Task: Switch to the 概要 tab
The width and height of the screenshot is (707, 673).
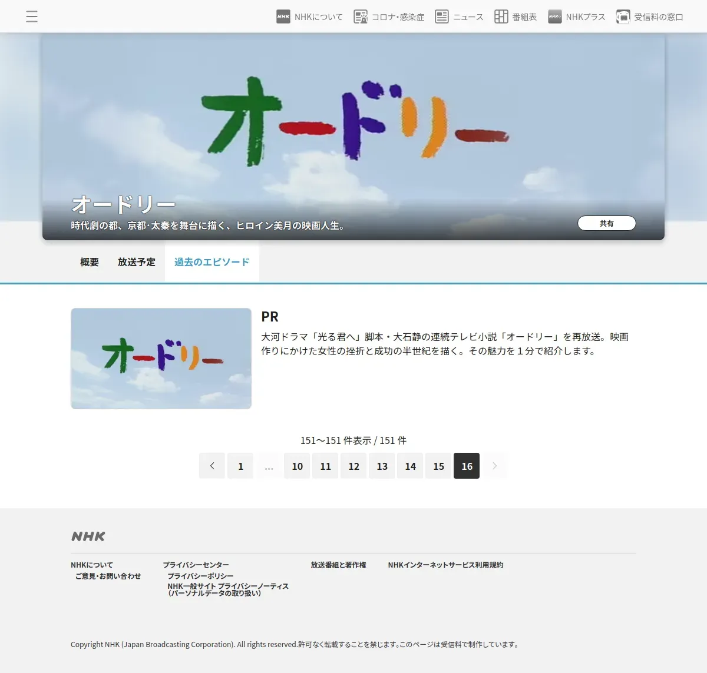Action: pyautogui.click(x=90, y=262)
